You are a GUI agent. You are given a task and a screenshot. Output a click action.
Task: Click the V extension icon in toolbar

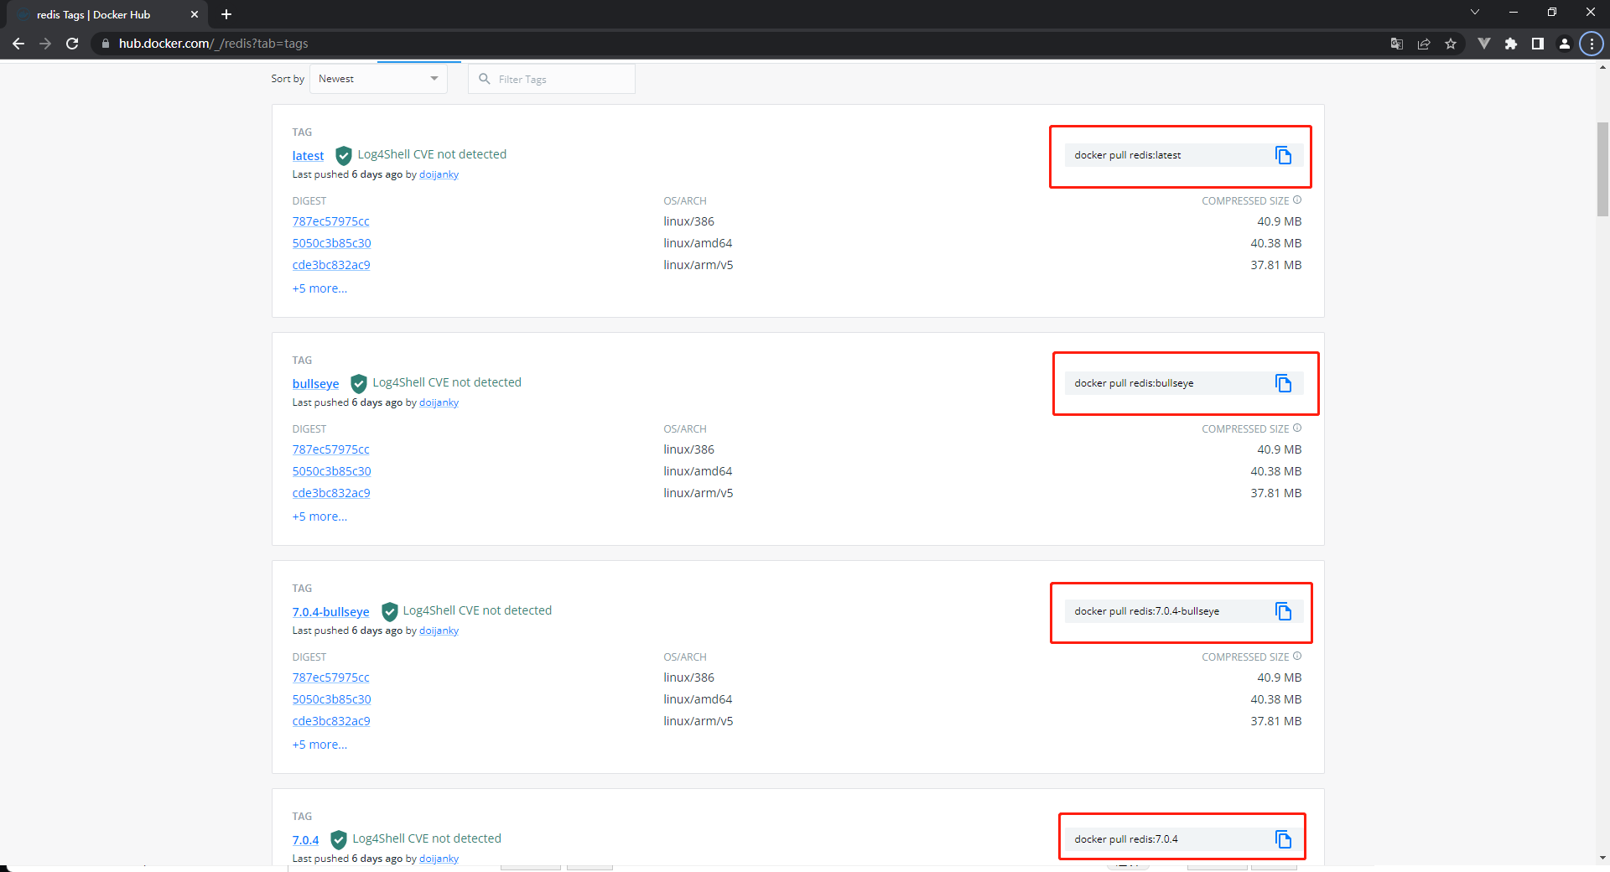[x=1484, y=44]
